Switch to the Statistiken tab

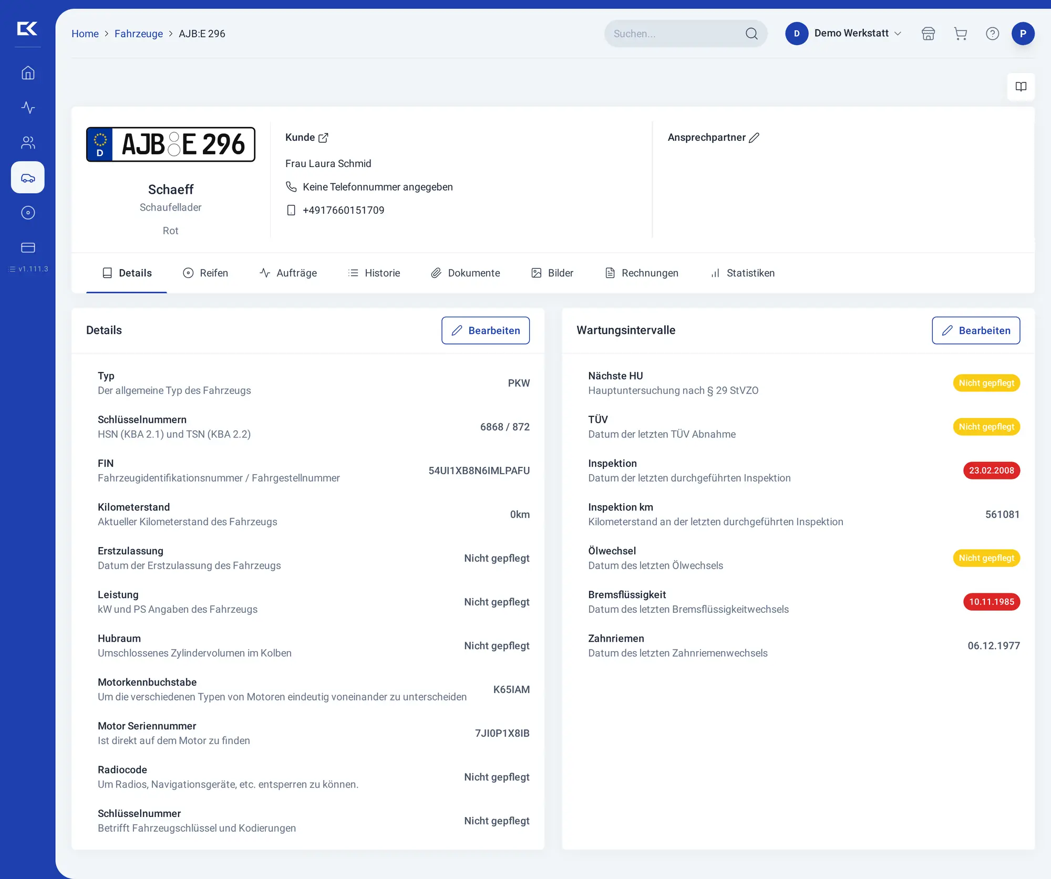[x=742, y=273]
